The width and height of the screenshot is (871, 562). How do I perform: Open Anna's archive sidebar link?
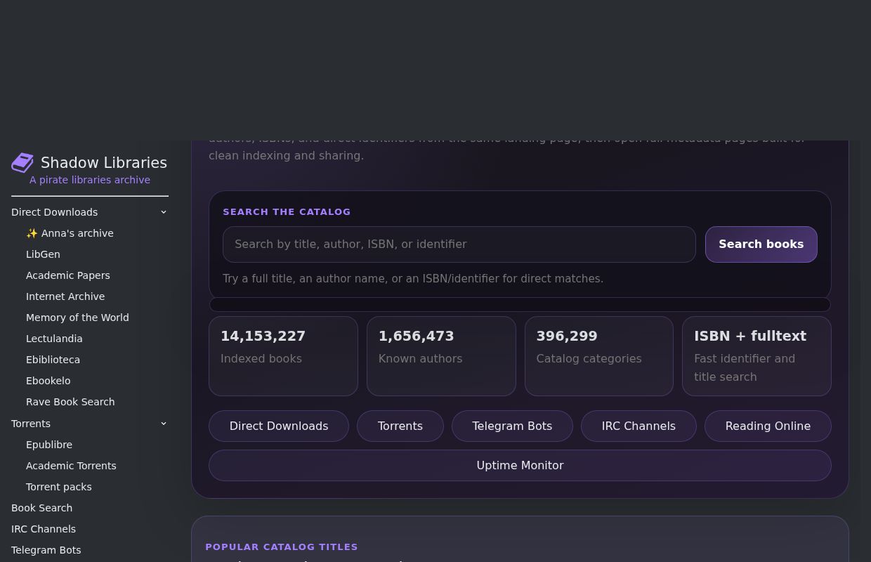[70, 233]
